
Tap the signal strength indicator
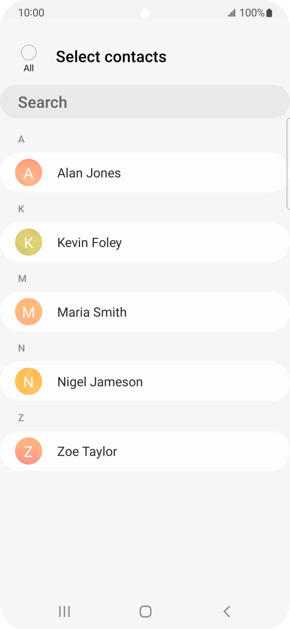click(x=231, y=13)
